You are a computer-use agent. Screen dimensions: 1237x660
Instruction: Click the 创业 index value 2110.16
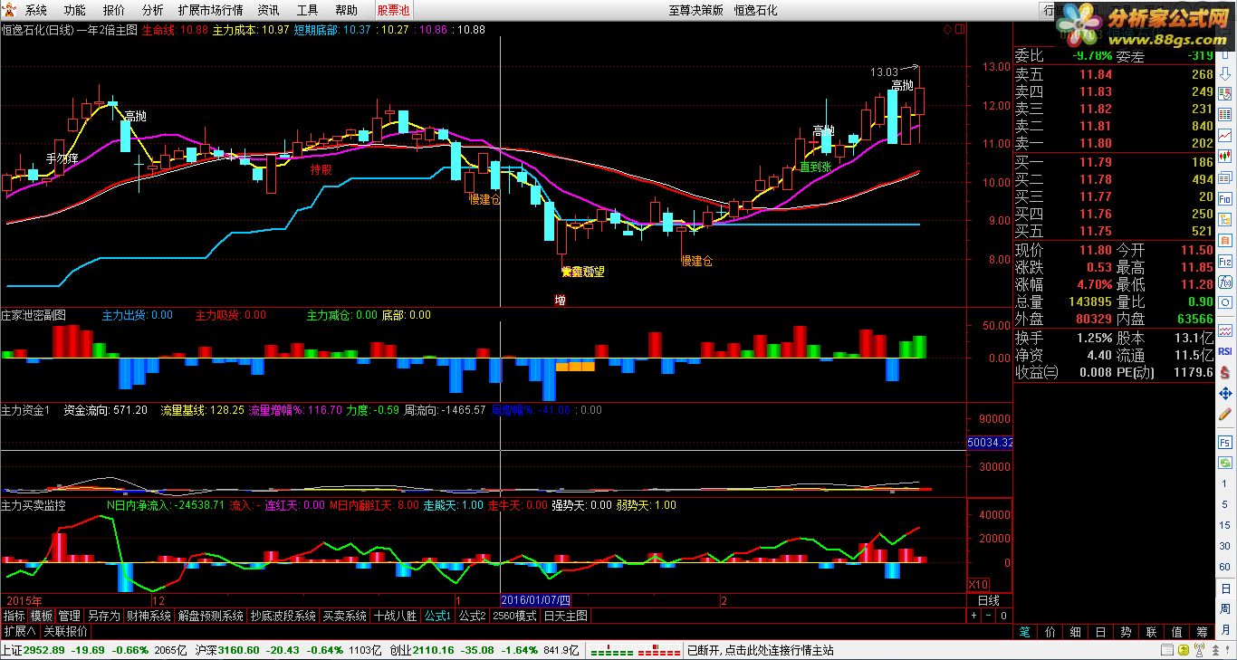pyautogui.click(x=433, y=650)
